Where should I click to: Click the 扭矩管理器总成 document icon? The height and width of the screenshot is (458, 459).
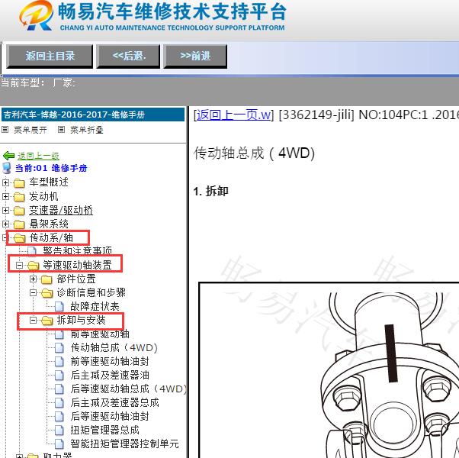[59, 431]
